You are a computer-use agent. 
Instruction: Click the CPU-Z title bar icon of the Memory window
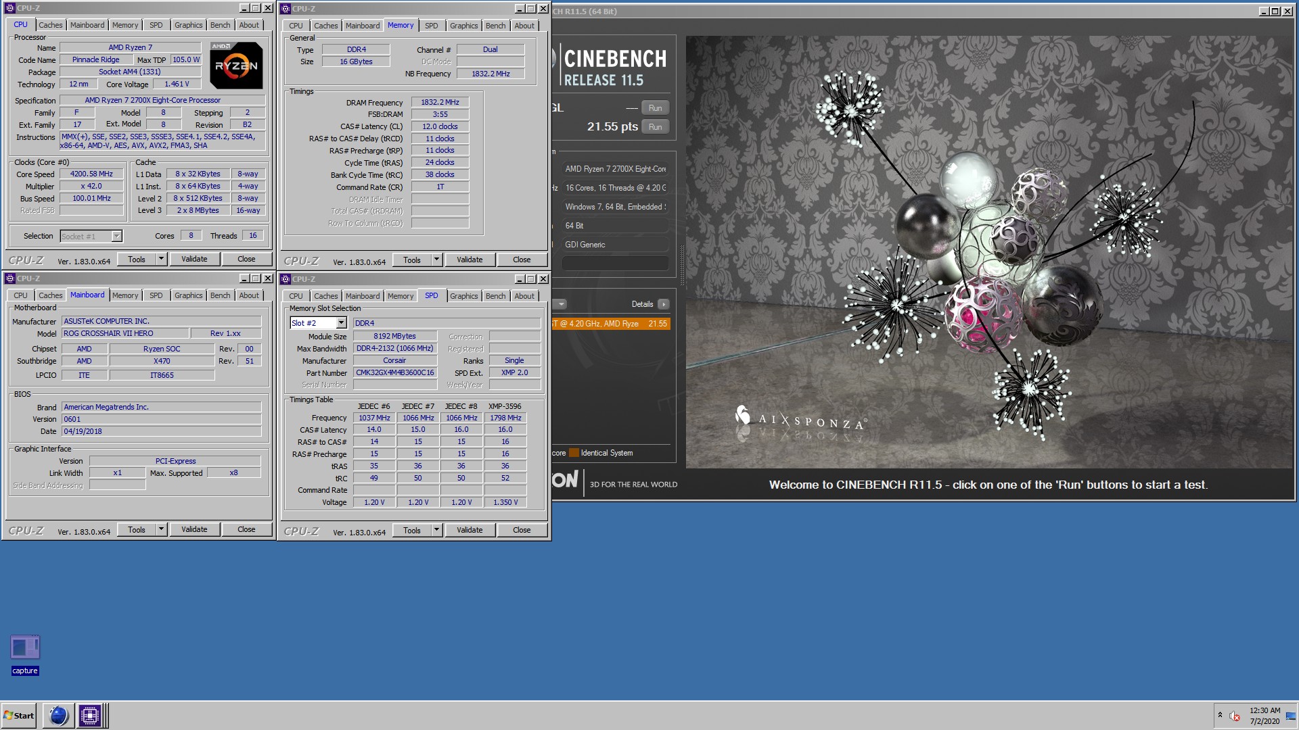point(286,9)
